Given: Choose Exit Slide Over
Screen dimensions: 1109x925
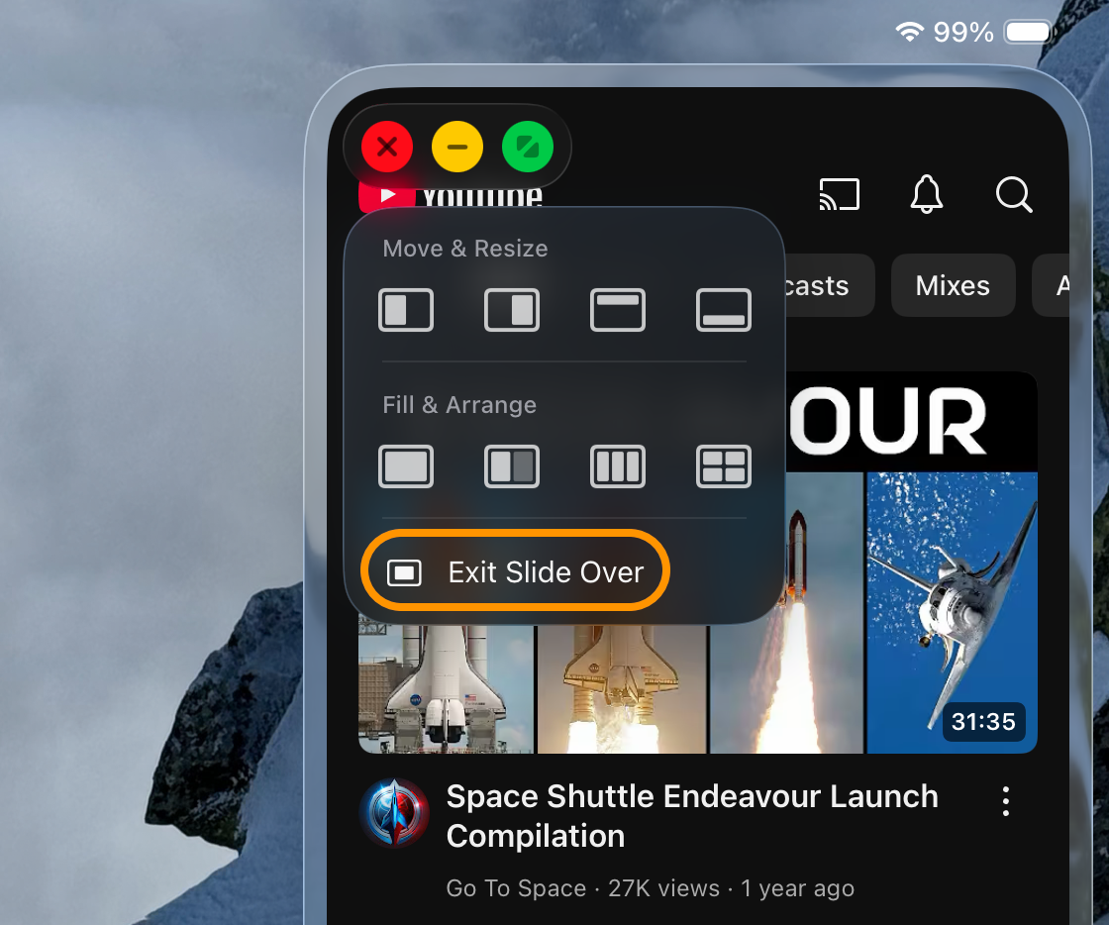Looking at the screenshot, I should point(516,572).
